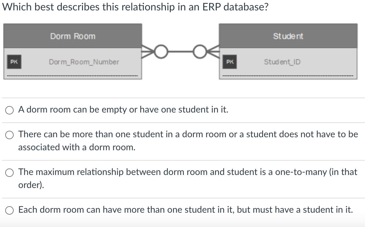This screenshot has height=227, width=365.
Task: Click the divider line above the first answer
Action: (x=182, y=98)
